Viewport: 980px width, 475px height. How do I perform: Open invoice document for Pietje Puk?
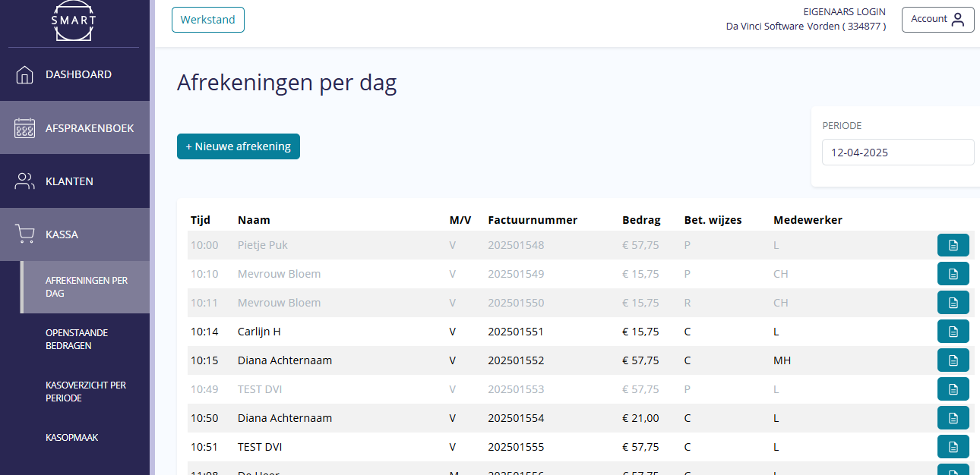(x=953, y=245)
